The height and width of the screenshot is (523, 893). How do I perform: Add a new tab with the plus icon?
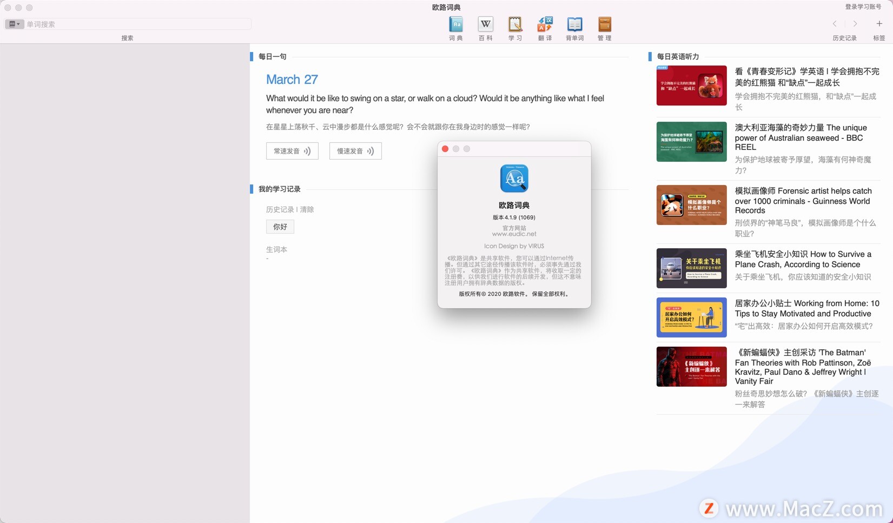879,24
